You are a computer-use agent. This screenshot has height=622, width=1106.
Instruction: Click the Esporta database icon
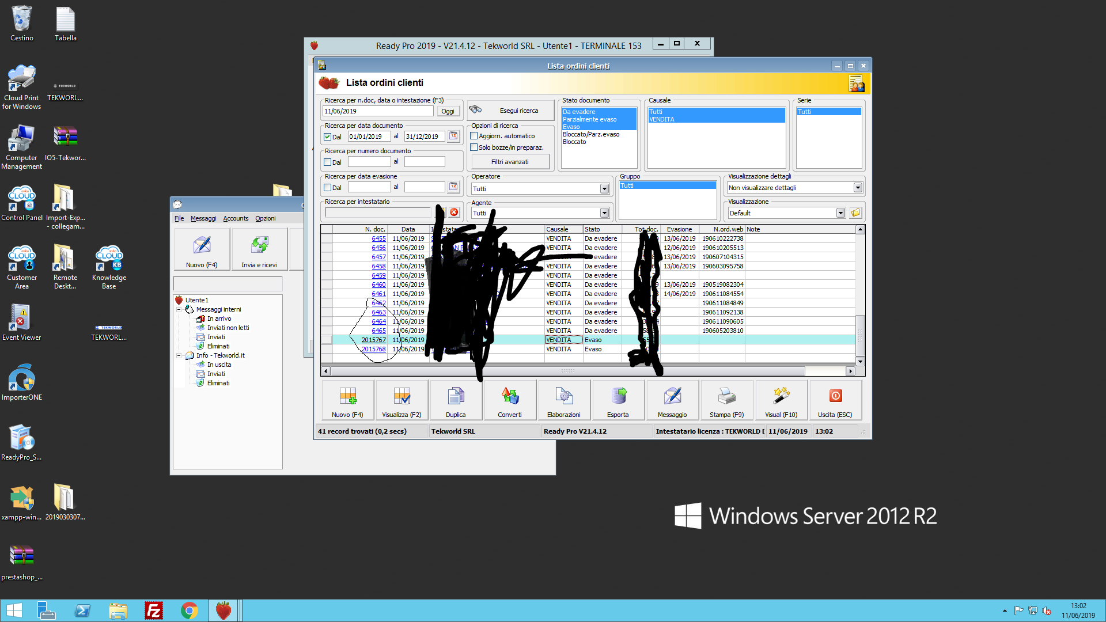point(618,396)
